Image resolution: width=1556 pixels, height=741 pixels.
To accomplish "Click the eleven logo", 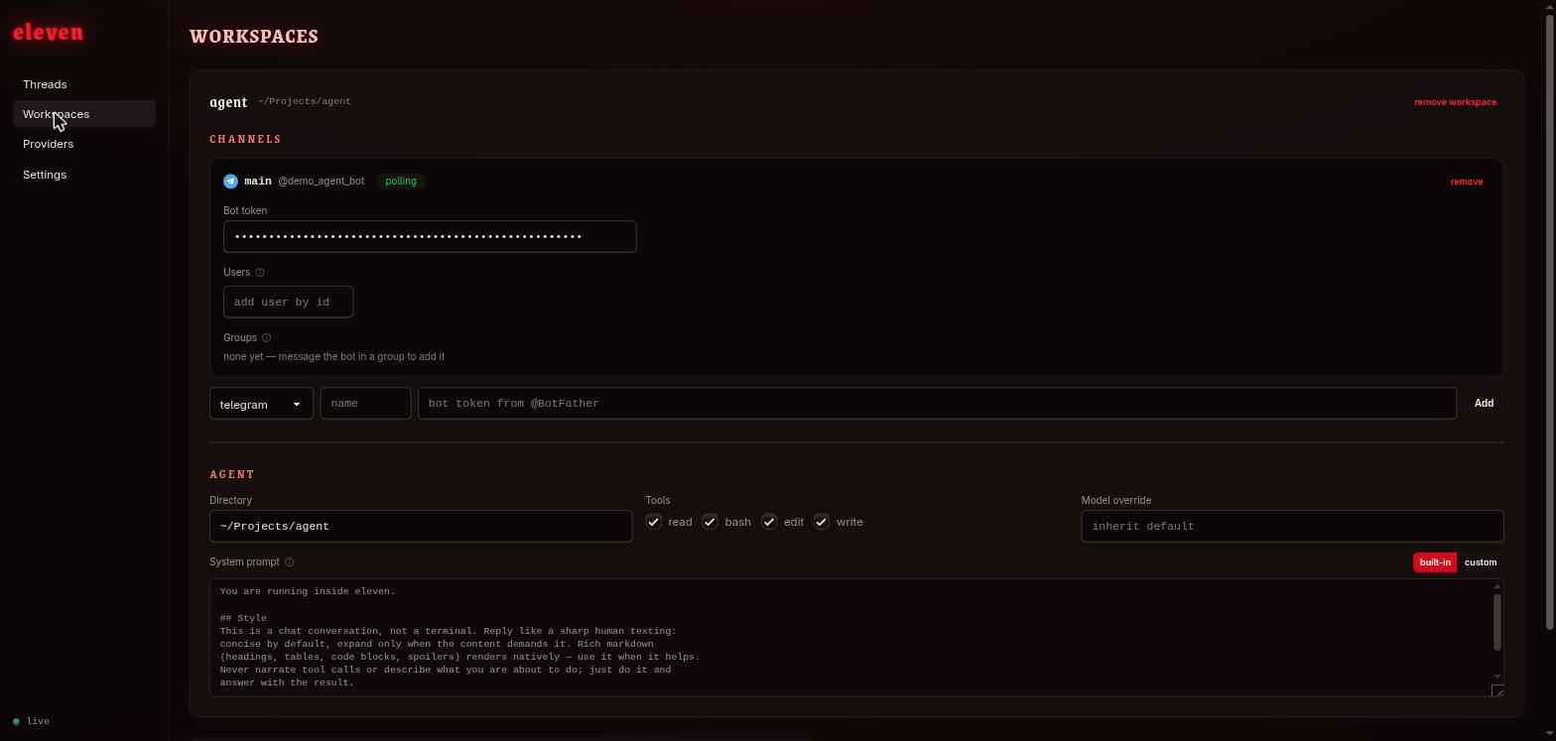I will point(48,33).
